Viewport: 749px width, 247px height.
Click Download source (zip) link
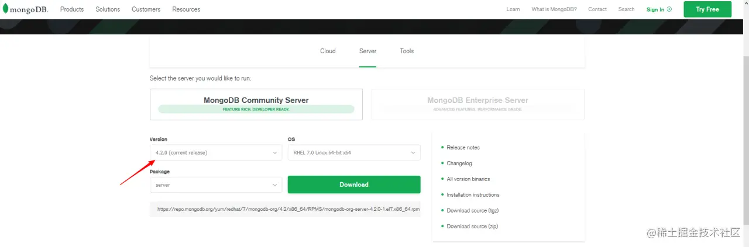(x=472, y=226)
